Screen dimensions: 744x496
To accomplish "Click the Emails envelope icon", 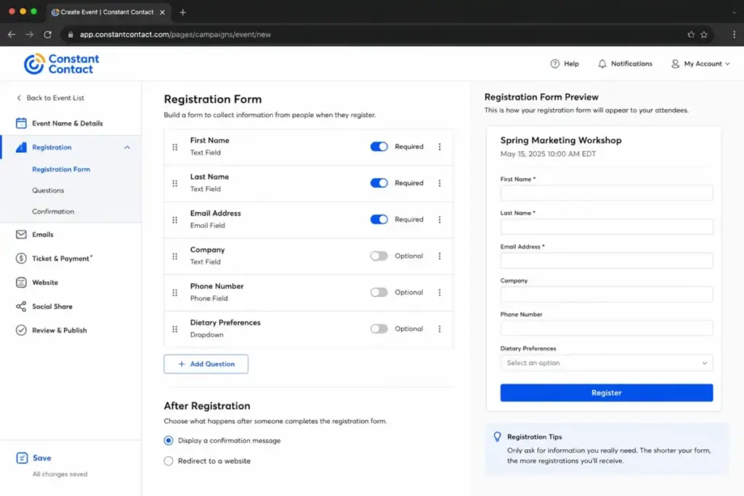I will (x=21, y=235).
